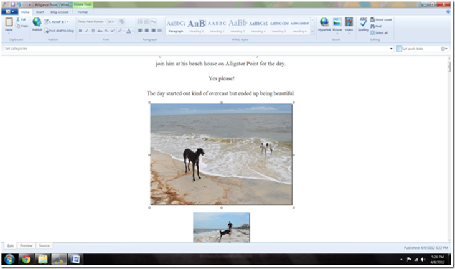Save the post from quick access toolbar

12,4
